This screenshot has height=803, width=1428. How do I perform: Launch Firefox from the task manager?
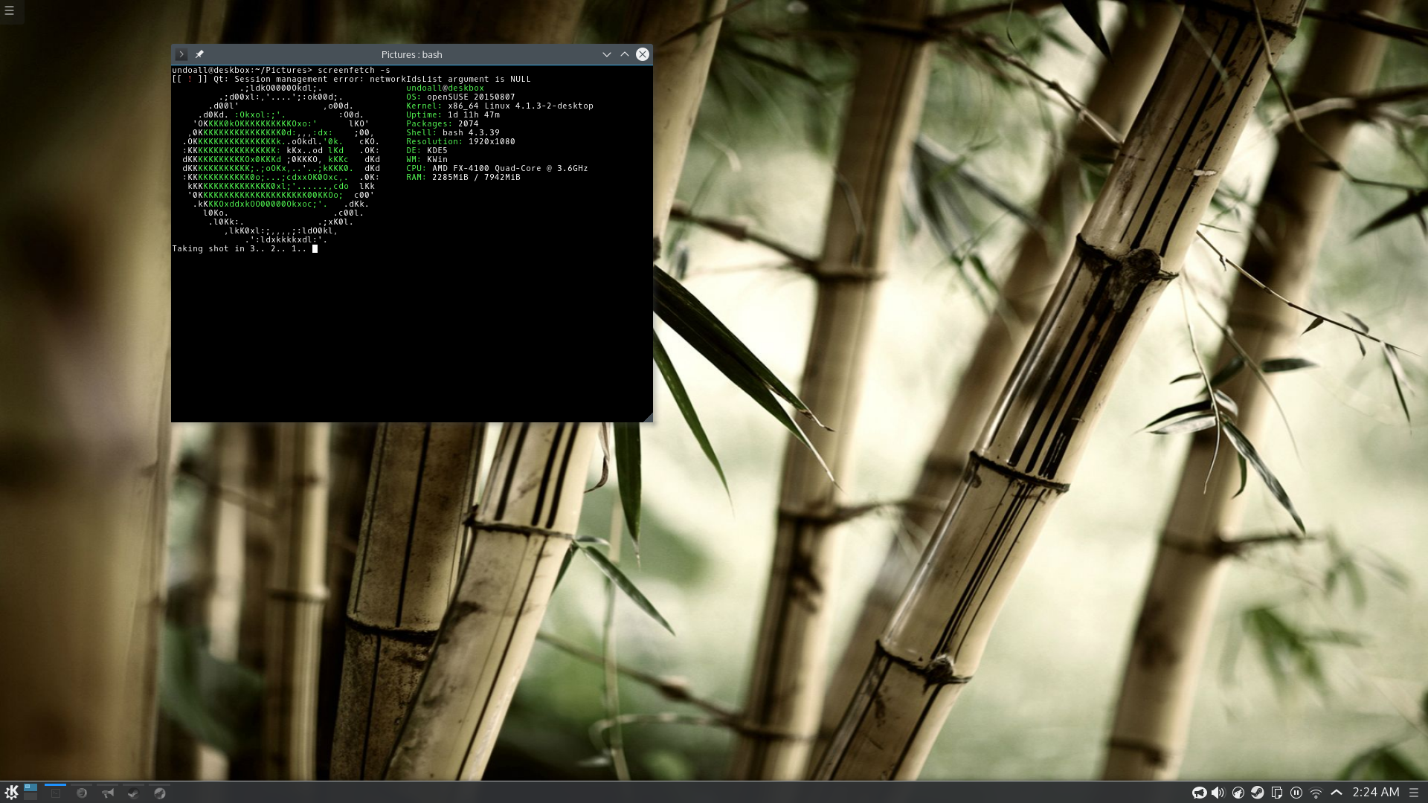[x=82, y=793]
